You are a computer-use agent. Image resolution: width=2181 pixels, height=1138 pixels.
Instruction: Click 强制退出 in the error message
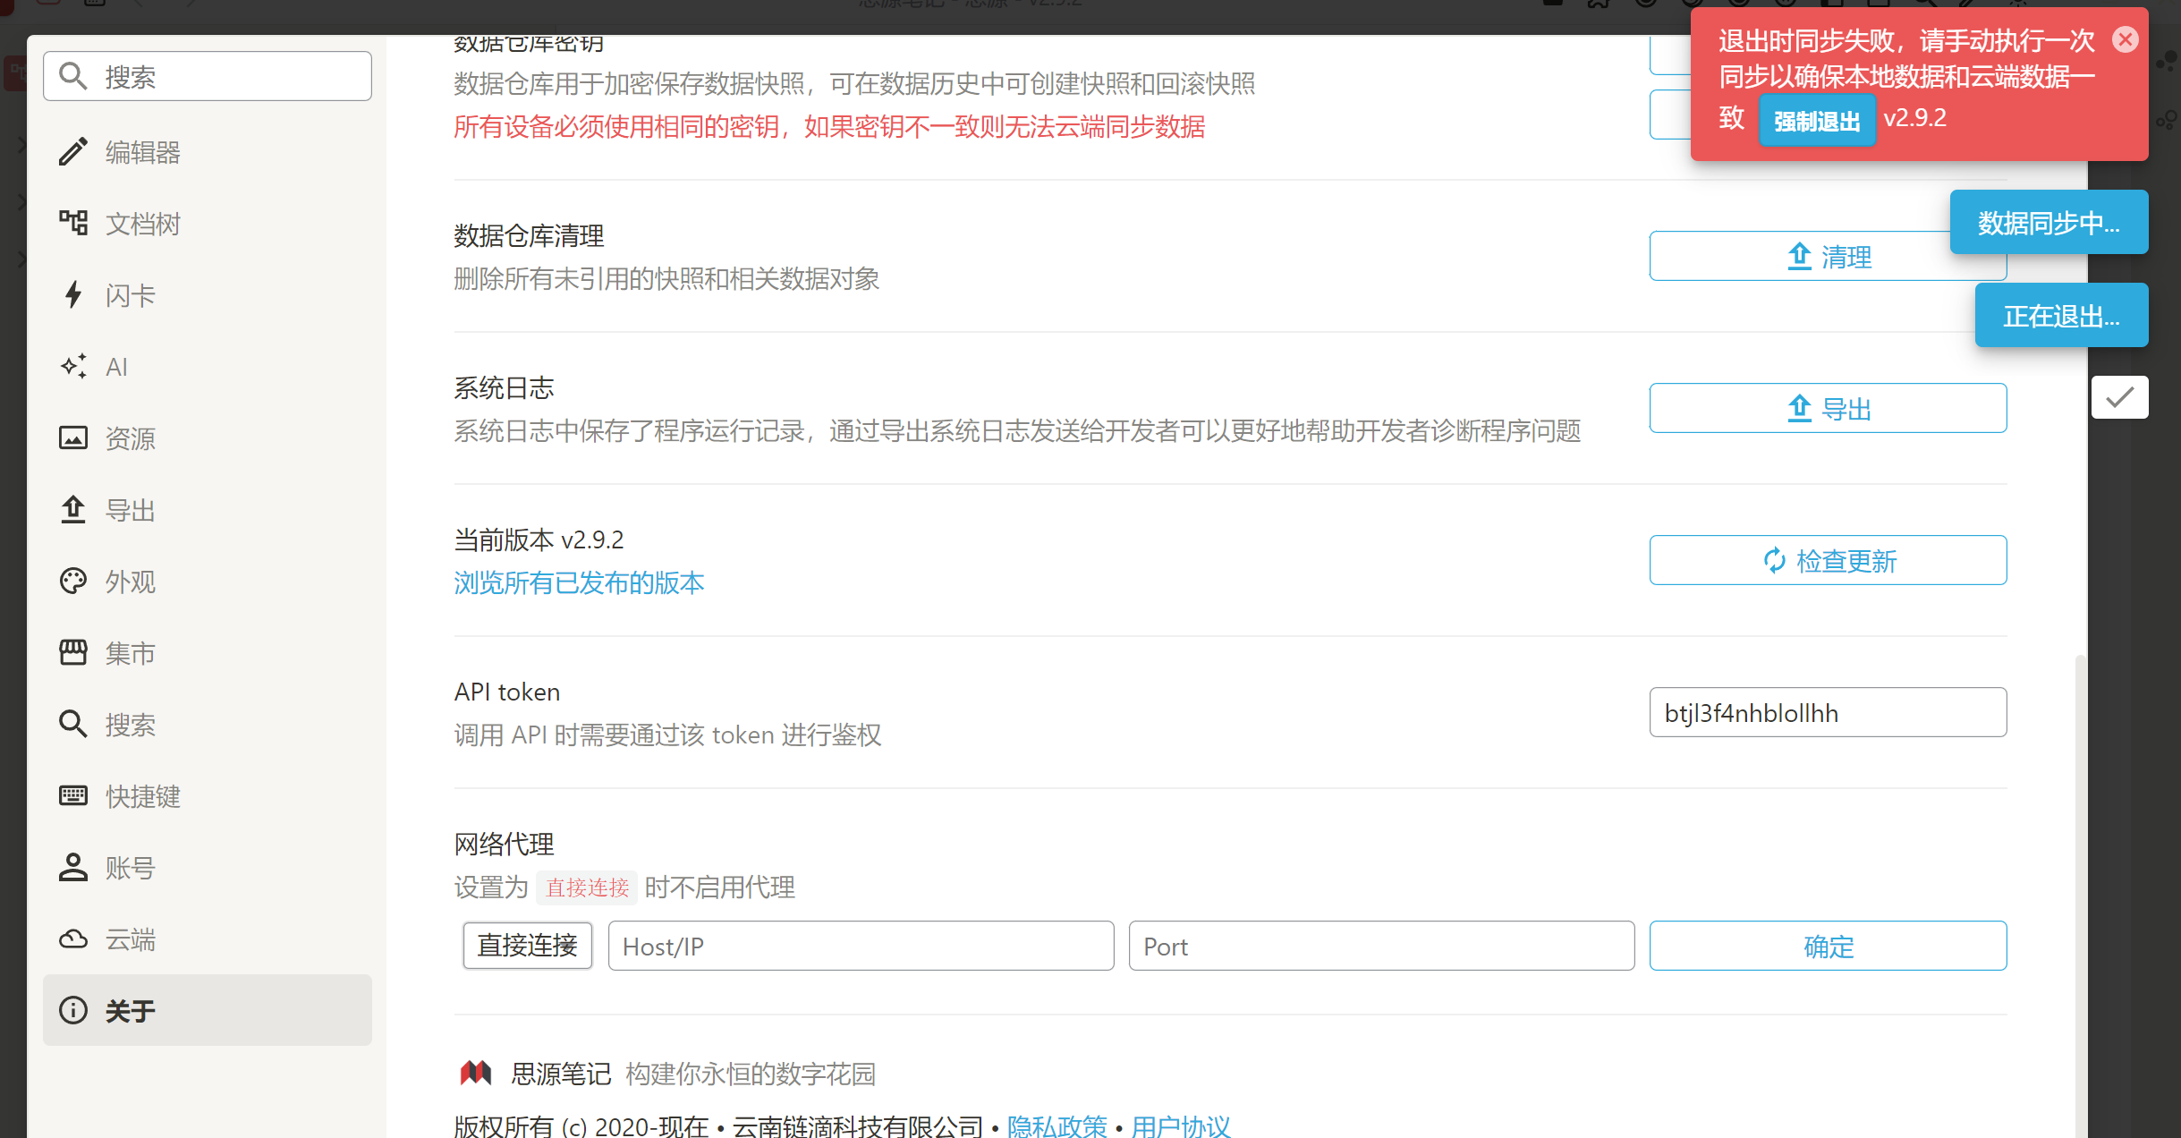(1816, 121)
